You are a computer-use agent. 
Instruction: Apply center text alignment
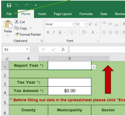click(110, 32)
